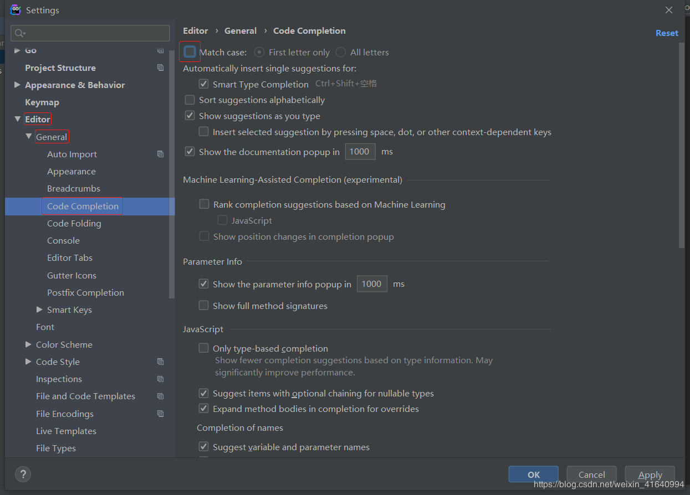Click the documentation popup delay field

point(360,152)
